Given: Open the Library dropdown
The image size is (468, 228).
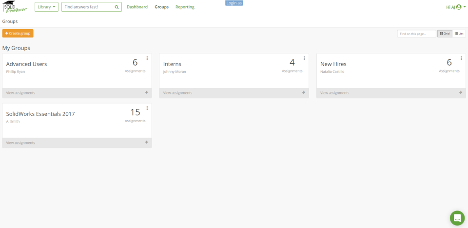Looking at the screenshot, I should [47, 7].
